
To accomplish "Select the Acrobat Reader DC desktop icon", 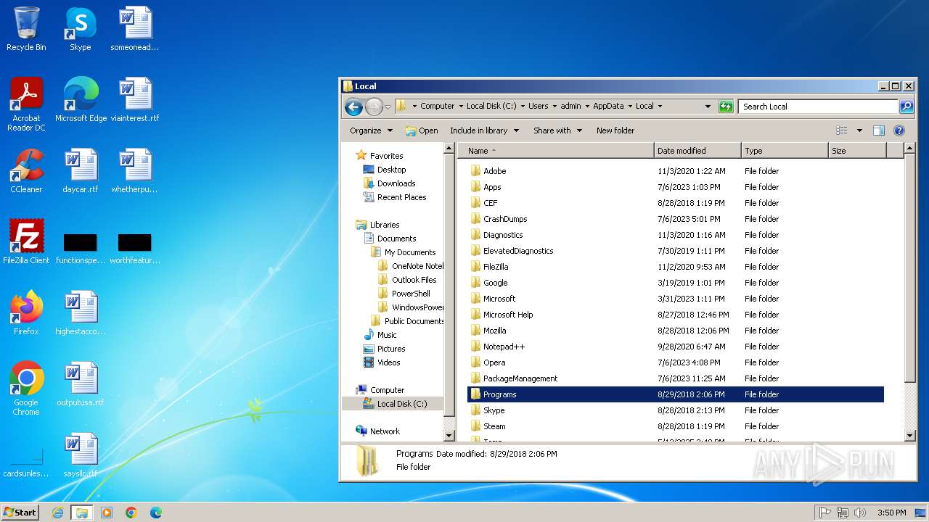I will [x=26, y=104].
